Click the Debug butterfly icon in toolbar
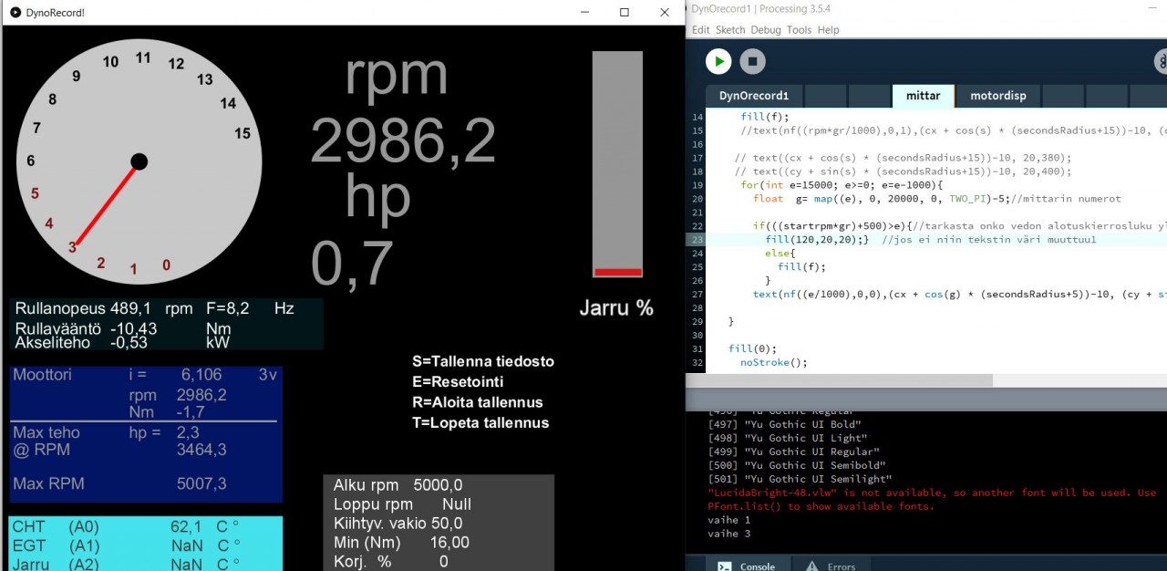1167x571 pixels. tap(1161, 61)
